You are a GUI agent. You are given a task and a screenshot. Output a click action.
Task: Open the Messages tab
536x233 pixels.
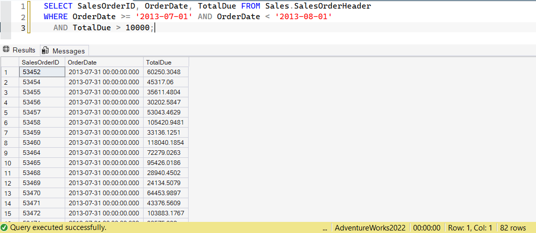pos(64,51)
